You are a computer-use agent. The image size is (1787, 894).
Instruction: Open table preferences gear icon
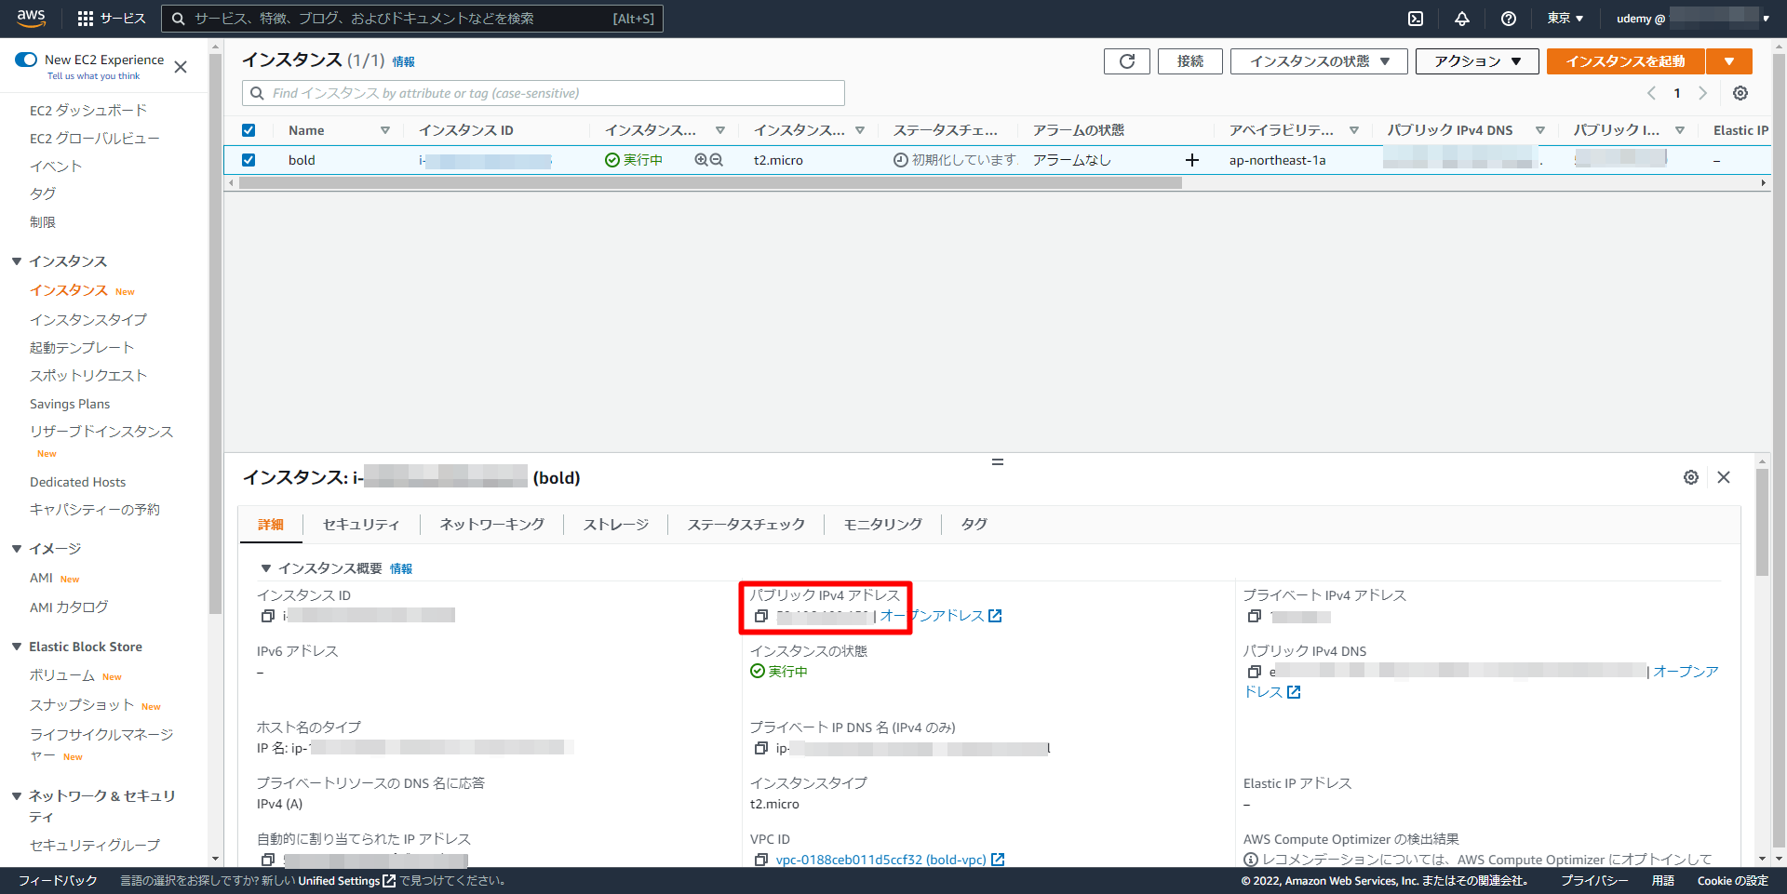[x=1740, y=93]
